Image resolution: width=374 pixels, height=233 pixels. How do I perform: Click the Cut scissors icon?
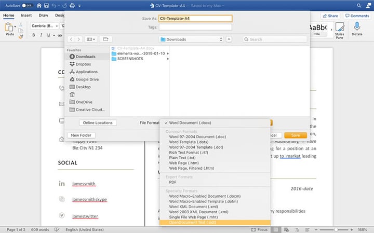21,24
